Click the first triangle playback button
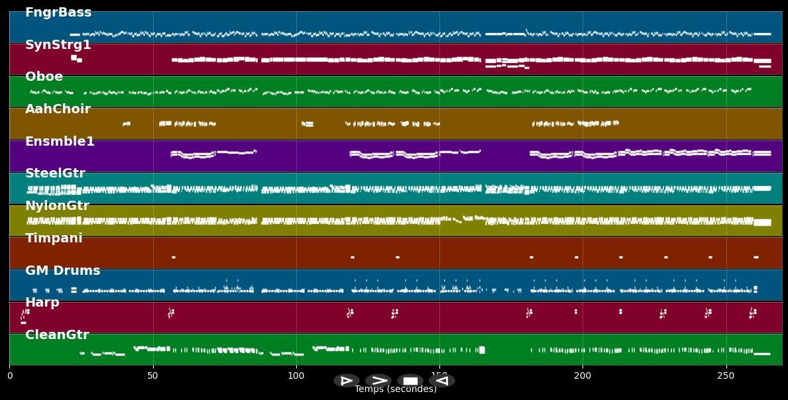 pyautogui.click(x=346, y=381)
